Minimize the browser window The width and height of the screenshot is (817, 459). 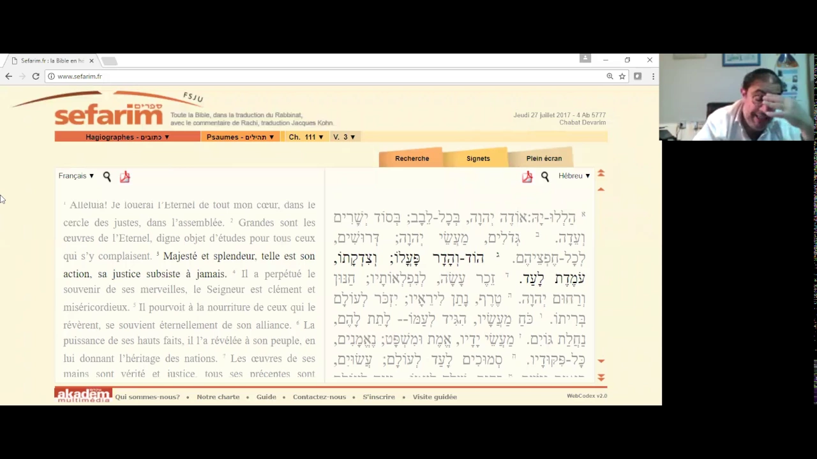[x=605, y=60]
